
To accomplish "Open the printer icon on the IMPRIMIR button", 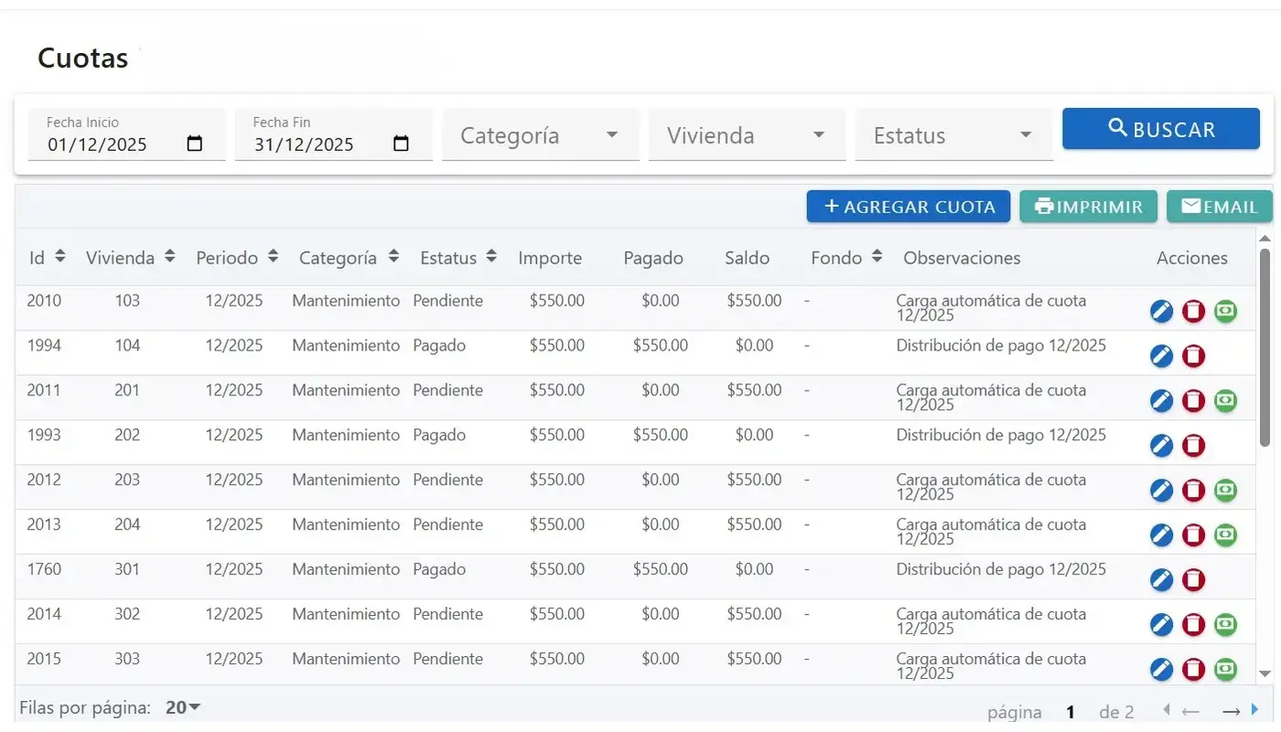I will tap(1045, 207).
